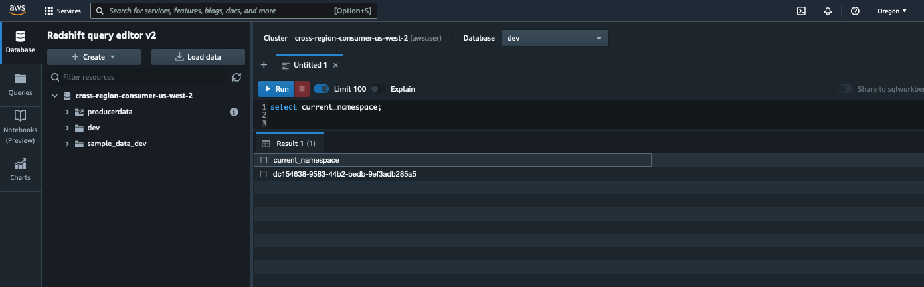This screenshot has width=924, height=287.
Task: Click the Filter resources field
Action: [139, 77]
